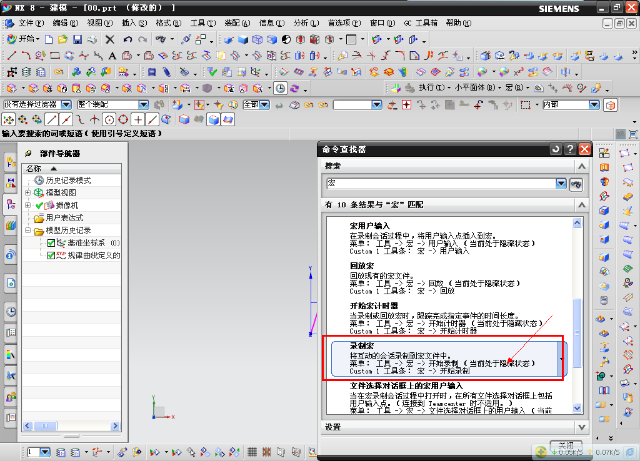
Task: Collapse the 搜索 section
Action: click(x=582, y=166)
